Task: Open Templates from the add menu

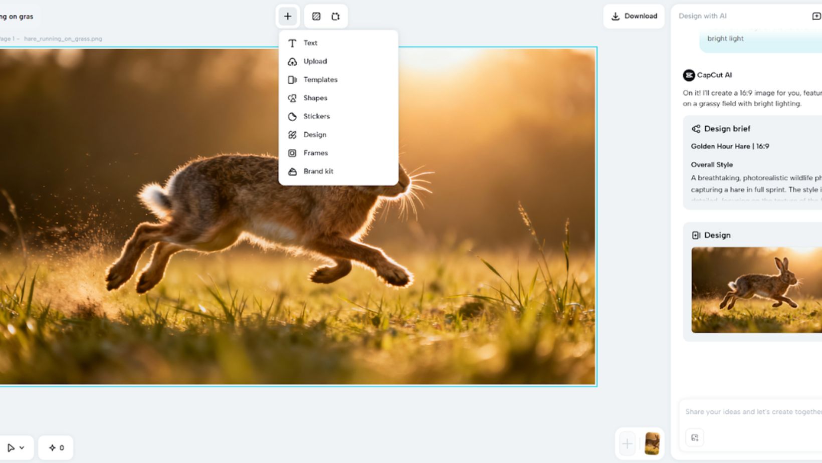Action: point(320,80)
